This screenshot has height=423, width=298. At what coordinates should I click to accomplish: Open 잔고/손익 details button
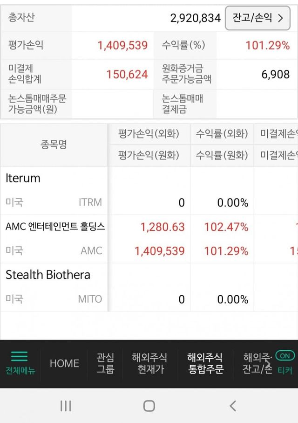click(257, 18)
